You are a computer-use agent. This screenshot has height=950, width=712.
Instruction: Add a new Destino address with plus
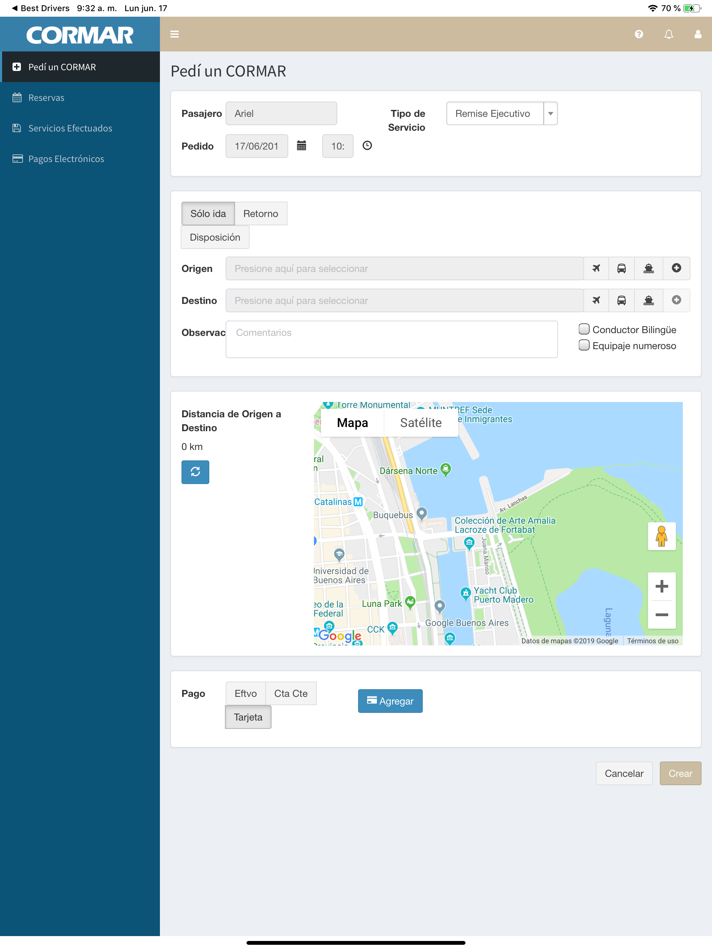(676, 300)
